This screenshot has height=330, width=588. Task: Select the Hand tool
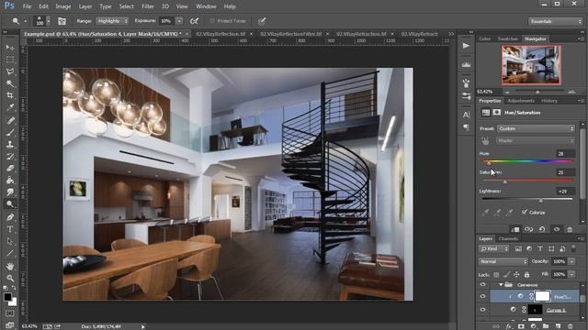tap(10, 266)
